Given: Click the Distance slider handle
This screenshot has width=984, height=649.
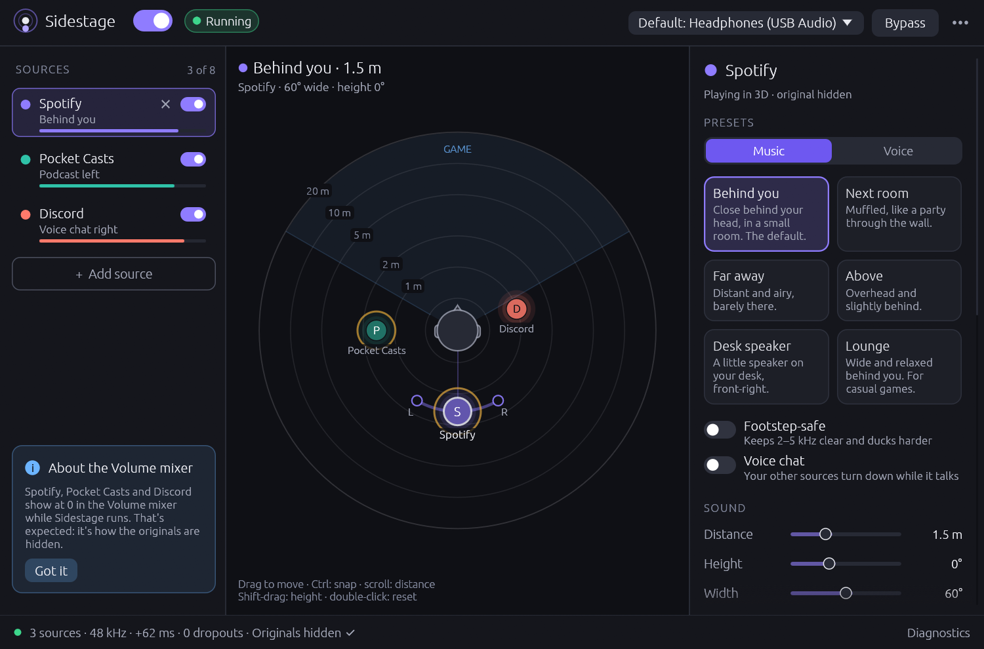Looking at the screenshot, I should click(x=826, y=534).
